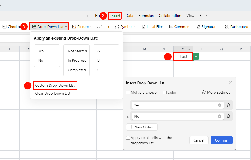Check Apply to all cells with dropdown list
Screen dimensions: 251x160
pyautogui.click(x=128, y=138)
